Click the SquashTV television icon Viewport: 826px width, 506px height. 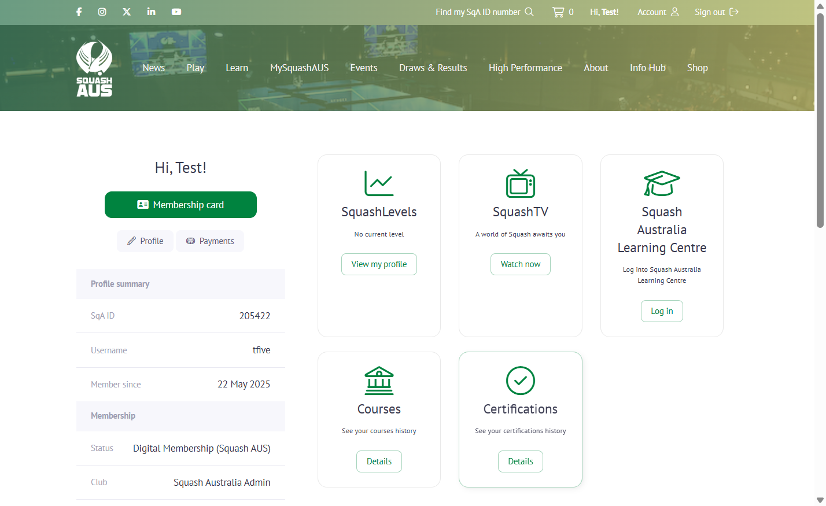coord(521,183)
